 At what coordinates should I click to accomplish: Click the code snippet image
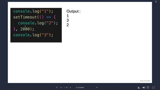pyautogui.click(x=36, y=25)
